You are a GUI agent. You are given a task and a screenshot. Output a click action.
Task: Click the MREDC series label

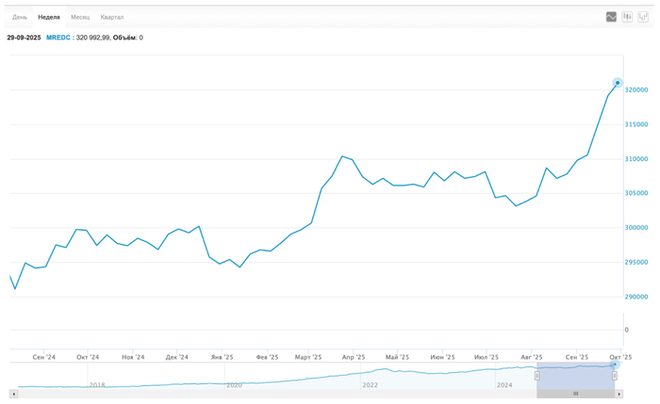58,38
